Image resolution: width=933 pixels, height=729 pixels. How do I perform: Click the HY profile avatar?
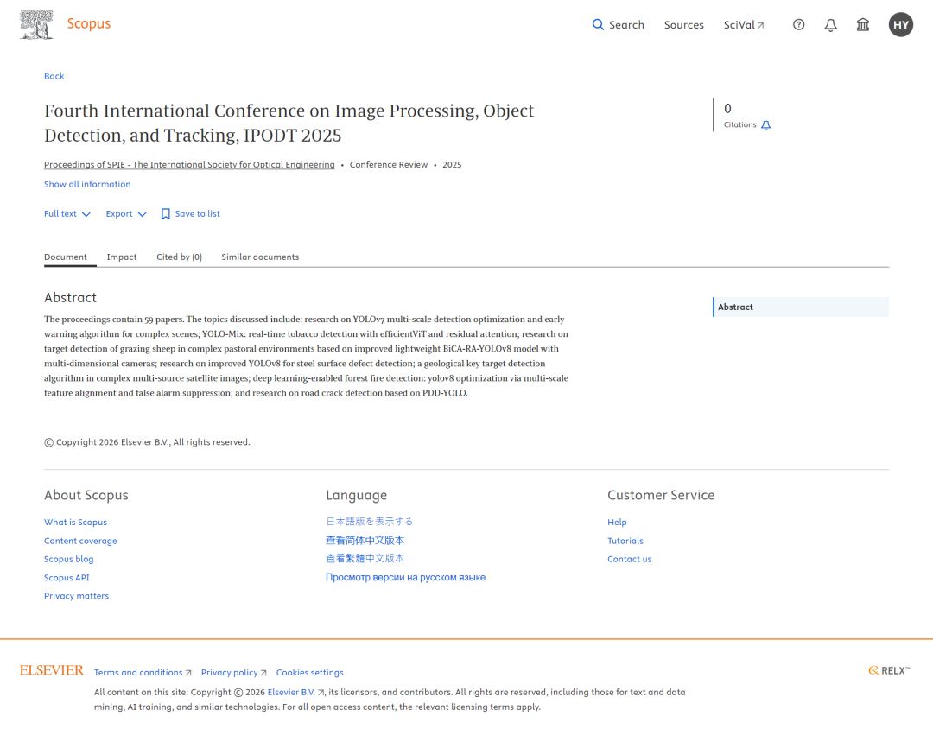point(901,24)
